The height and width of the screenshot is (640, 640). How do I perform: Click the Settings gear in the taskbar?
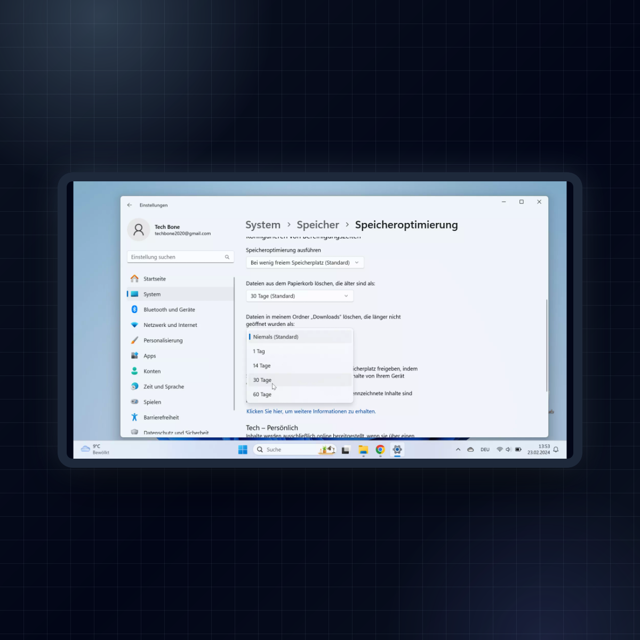(x=397, y=450)
